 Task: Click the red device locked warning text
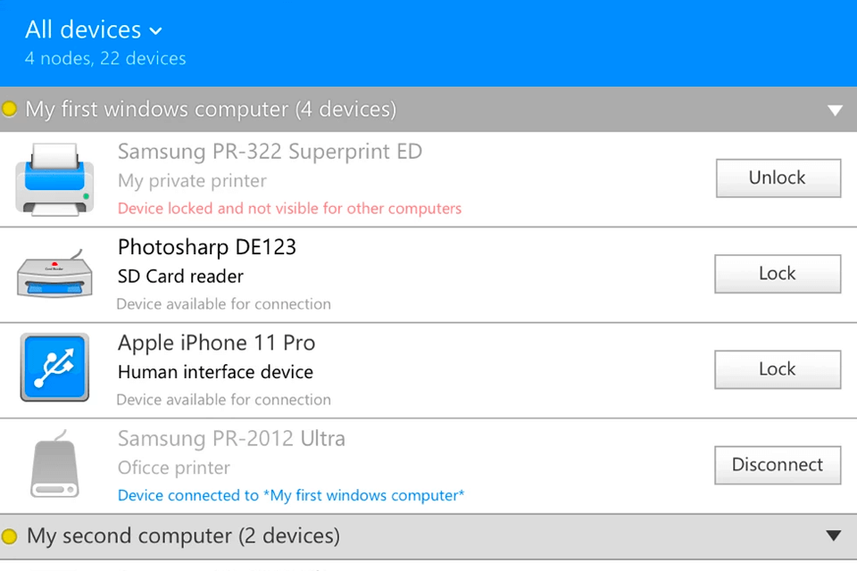(x=290, y=209)
